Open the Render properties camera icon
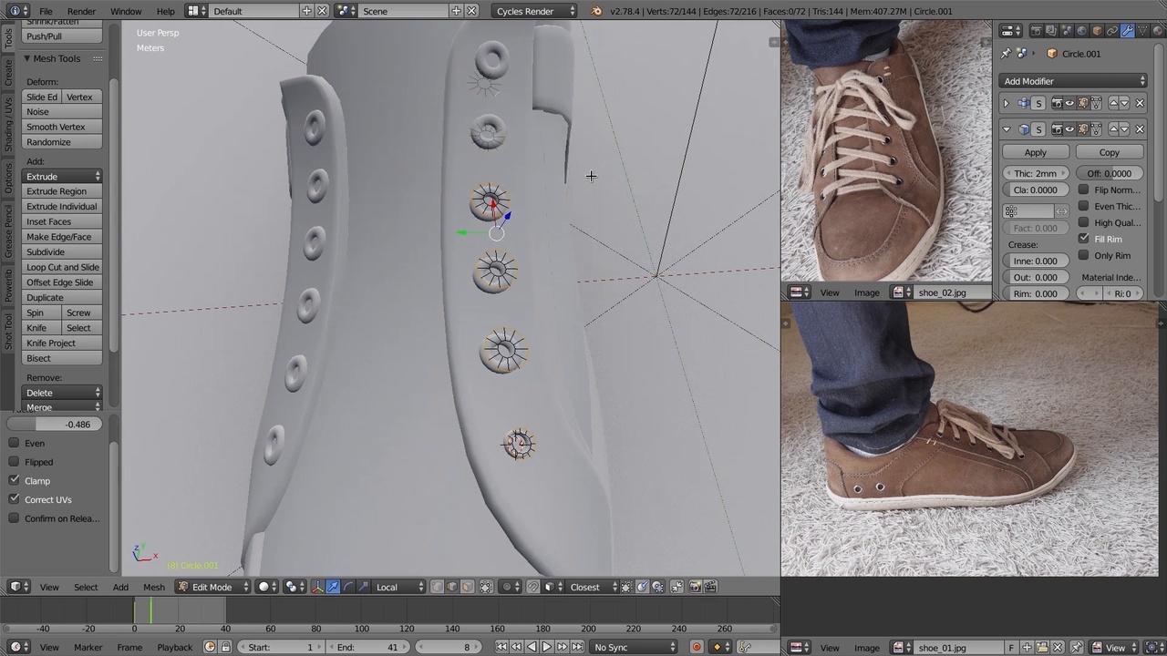The image size is (1167, 656). [1037, 30]
